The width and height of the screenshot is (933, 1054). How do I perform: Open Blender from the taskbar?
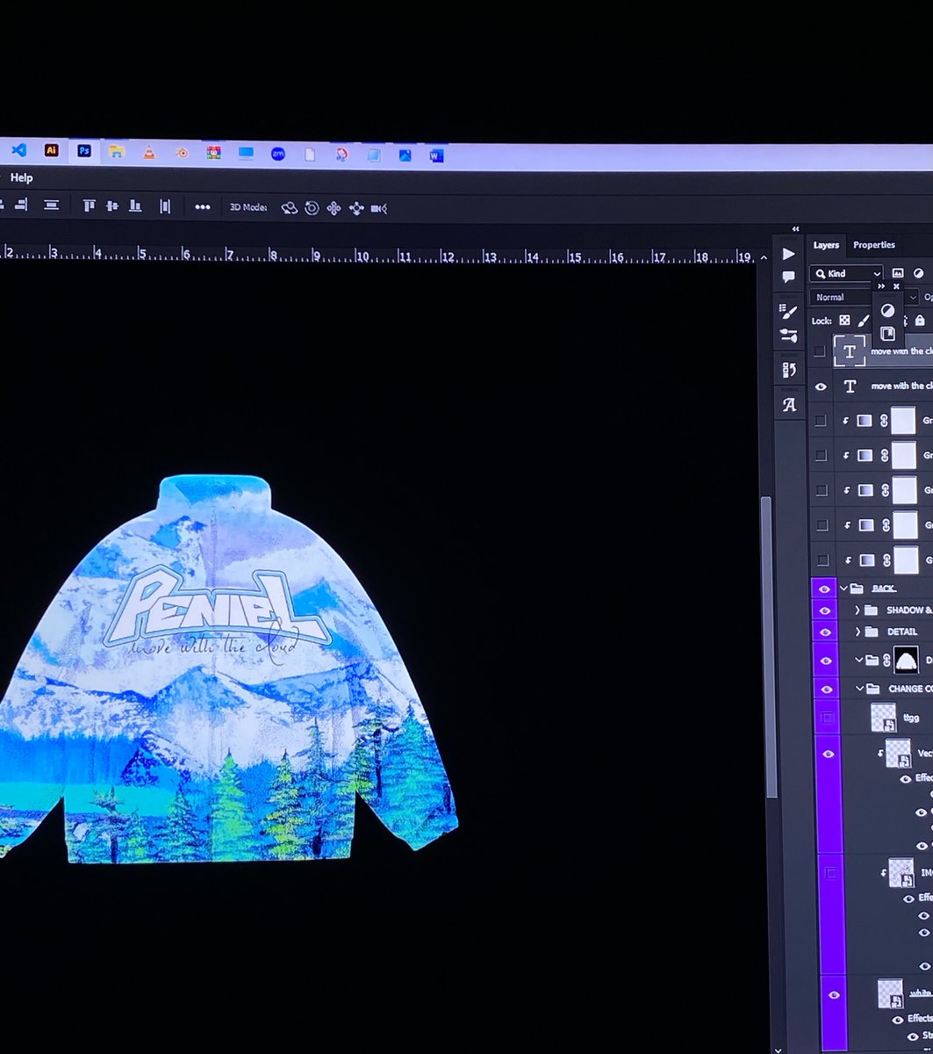coord(182,153)
